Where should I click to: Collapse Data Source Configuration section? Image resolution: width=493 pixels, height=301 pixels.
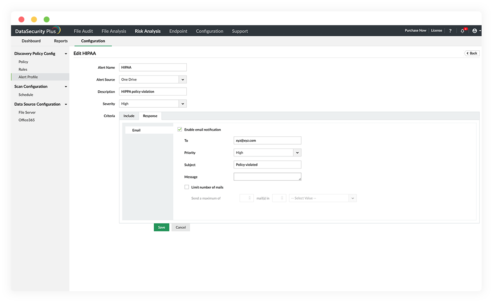pyautogui.click(x=66, y=105)
